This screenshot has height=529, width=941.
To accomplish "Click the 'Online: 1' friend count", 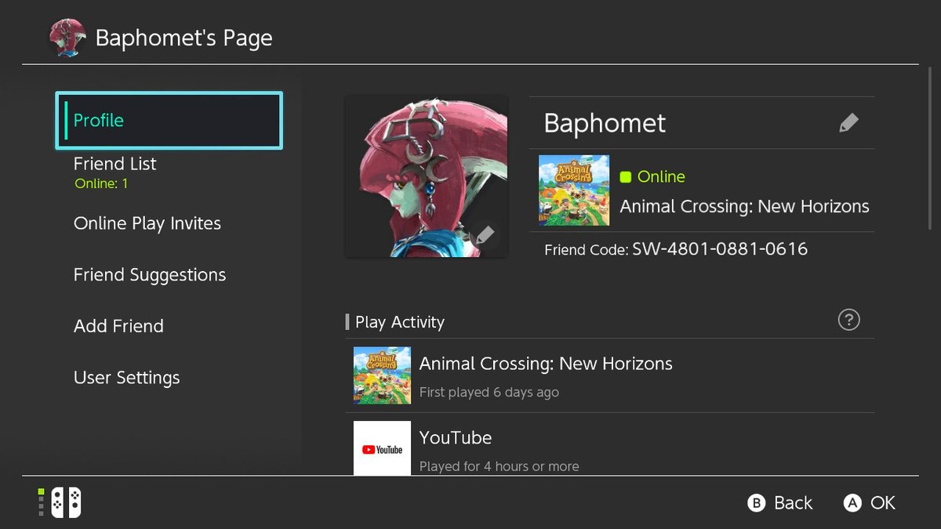I will [101, 184].
